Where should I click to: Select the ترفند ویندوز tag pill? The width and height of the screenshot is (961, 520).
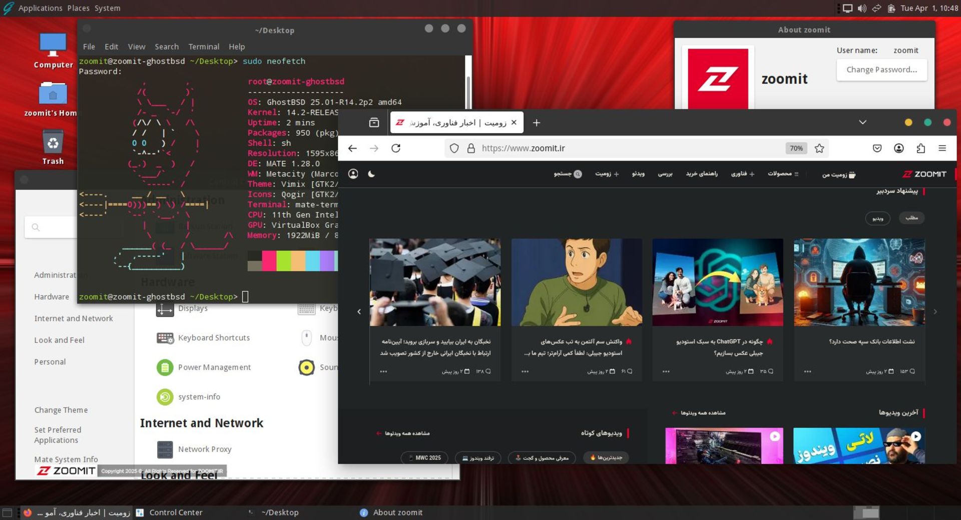tap(478, 457)
